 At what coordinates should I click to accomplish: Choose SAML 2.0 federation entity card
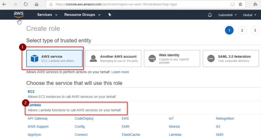click(x=231, y=58)
